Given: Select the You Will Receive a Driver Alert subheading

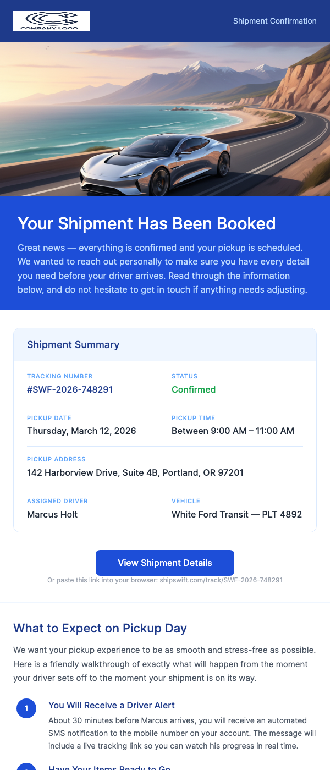Looking at the screenshot, I should (112, 705).
